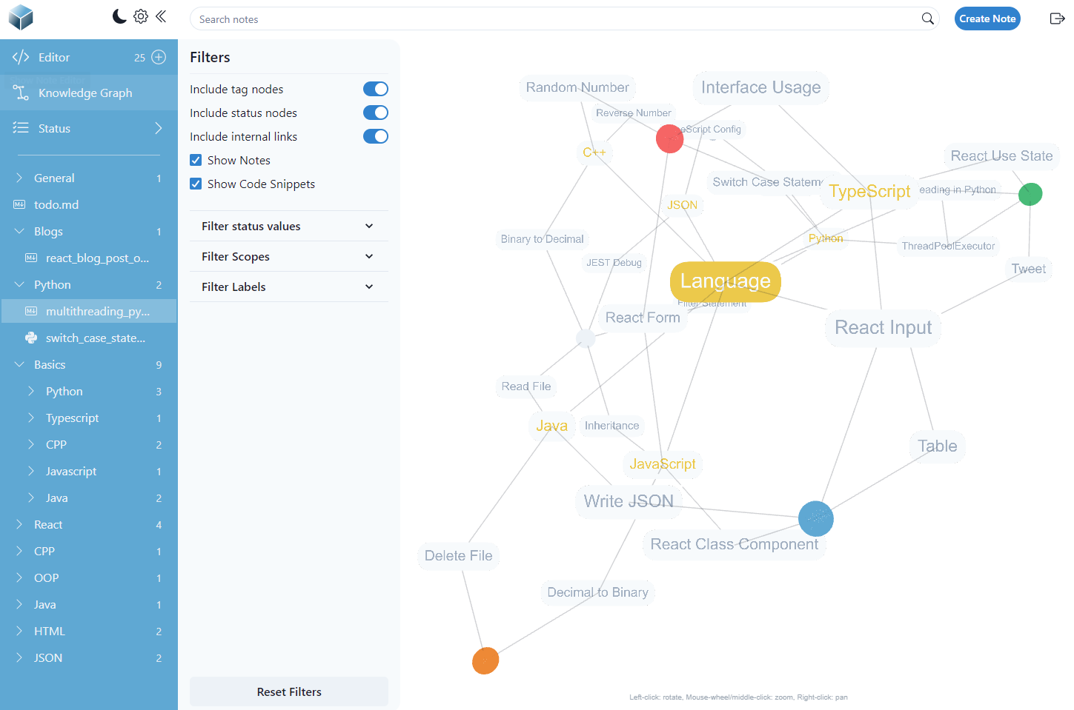Open settings gear icon
The height and width of the screenshot is (710, 1074).
[x=141, y=16]
